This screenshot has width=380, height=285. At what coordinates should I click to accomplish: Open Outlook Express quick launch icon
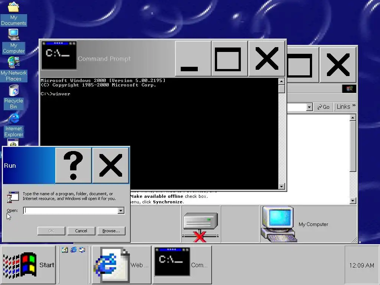(x=82, y=250)
